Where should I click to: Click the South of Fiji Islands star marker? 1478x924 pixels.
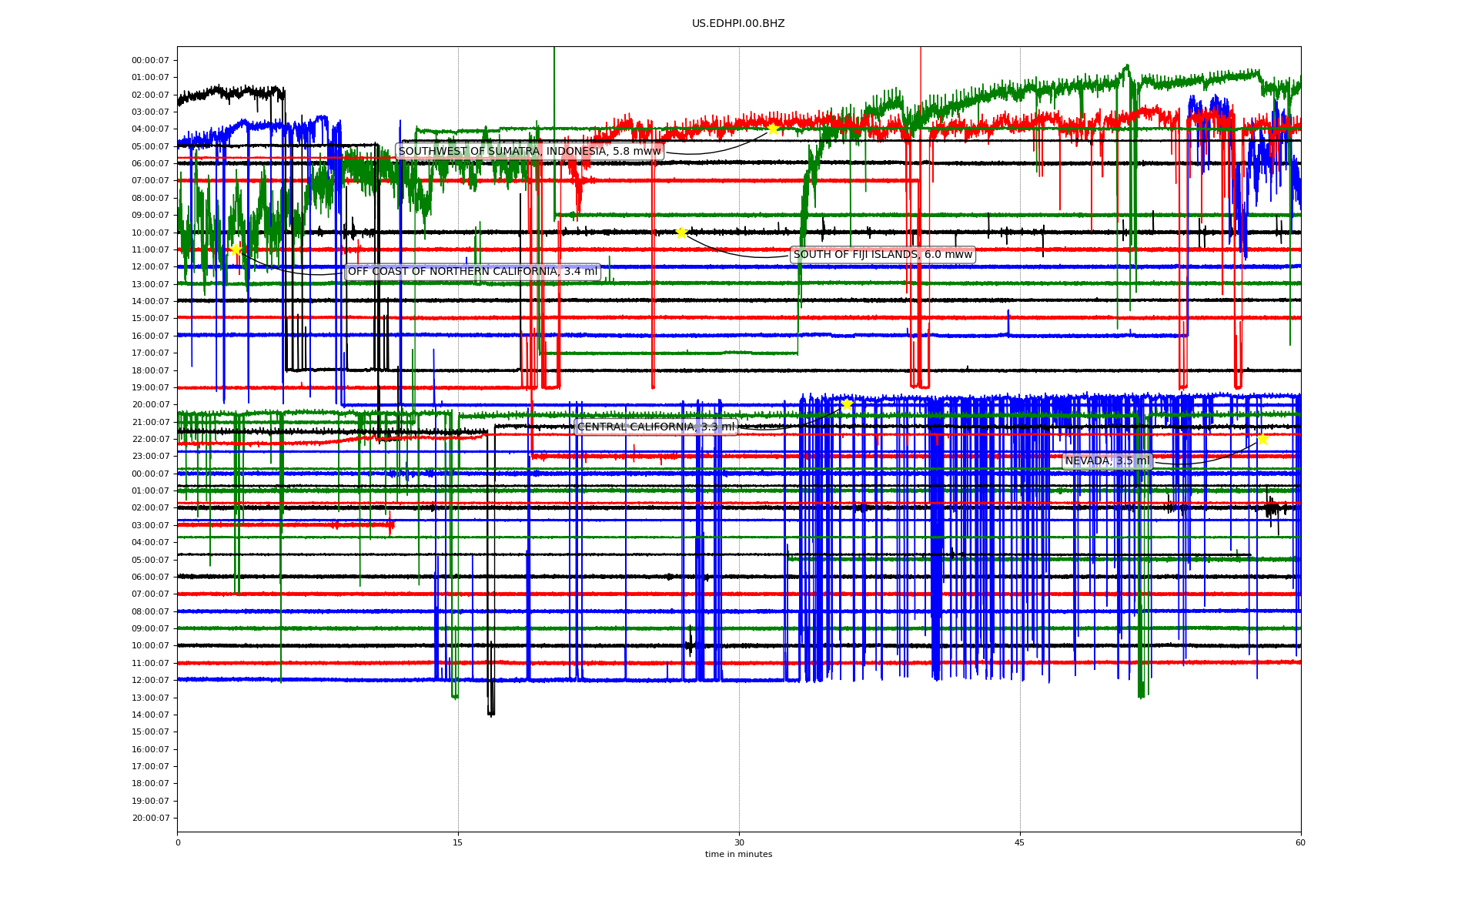(x=681, y=233)
